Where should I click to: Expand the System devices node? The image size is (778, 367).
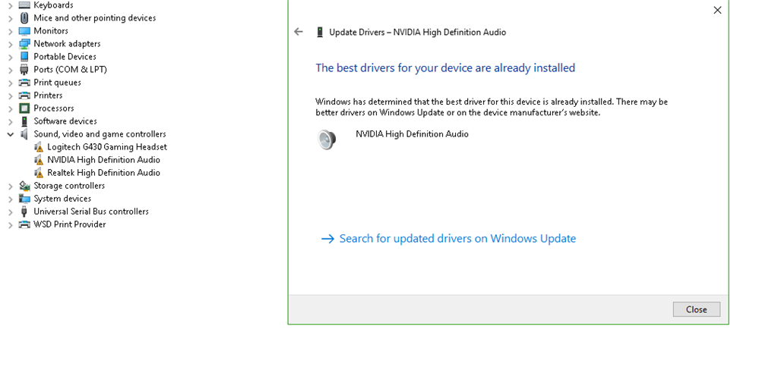[x=11, y=199]
